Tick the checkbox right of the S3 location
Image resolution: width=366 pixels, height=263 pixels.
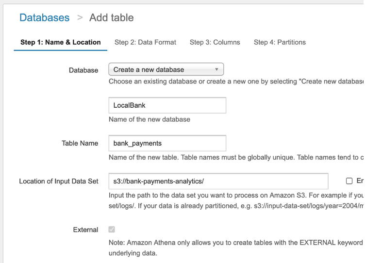coord(349,181)
